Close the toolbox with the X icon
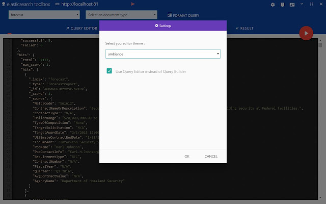326x204 pixels. tap(321, 4)
